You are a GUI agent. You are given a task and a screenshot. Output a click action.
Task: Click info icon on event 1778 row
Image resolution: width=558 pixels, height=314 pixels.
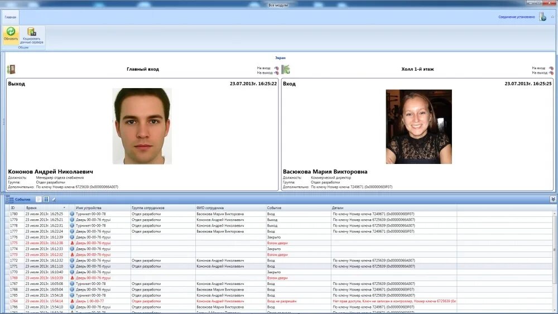pos(72,225)
